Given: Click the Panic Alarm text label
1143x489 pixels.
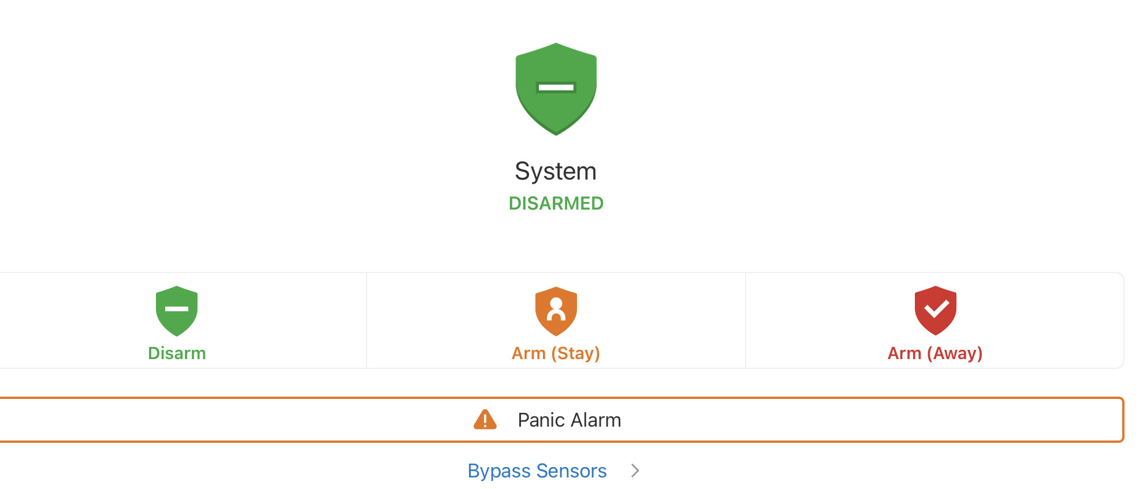Looking at the screenshot, I should [569, 420].
